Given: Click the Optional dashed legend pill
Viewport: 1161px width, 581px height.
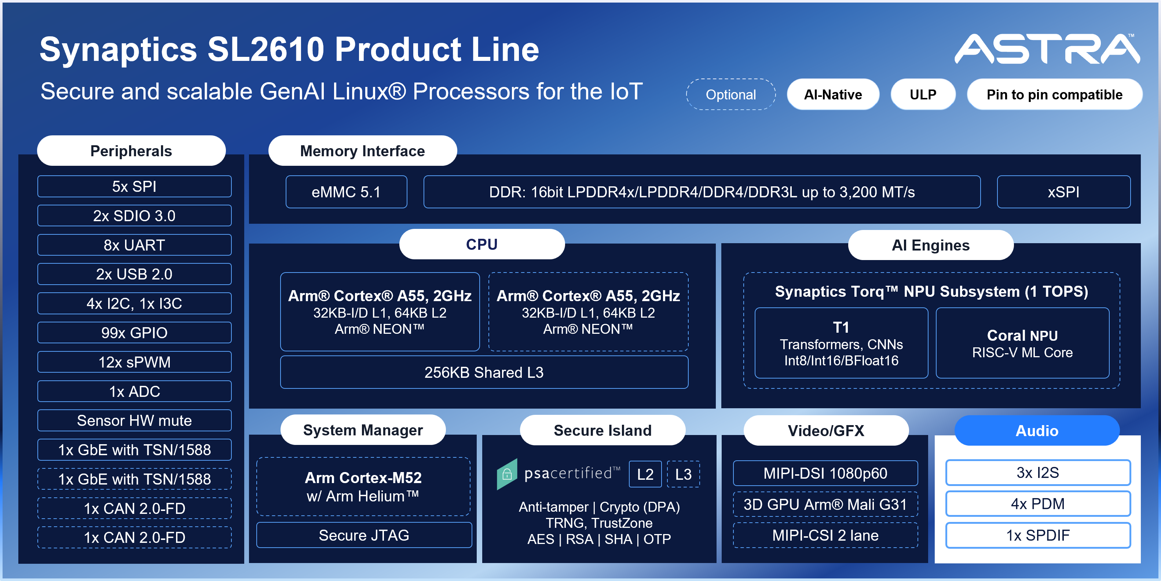Looking at the screenshot, I should pyautogui.click(x=730, y=95).
